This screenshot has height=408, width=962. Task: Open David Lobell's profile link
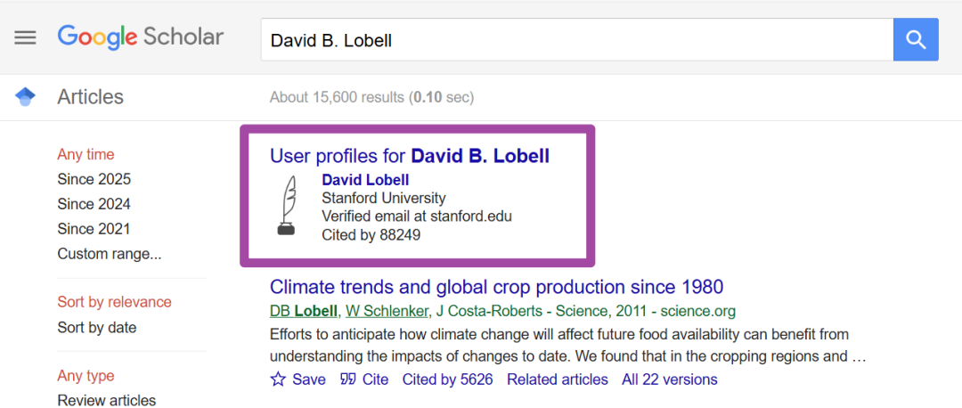tap(365, 180)
